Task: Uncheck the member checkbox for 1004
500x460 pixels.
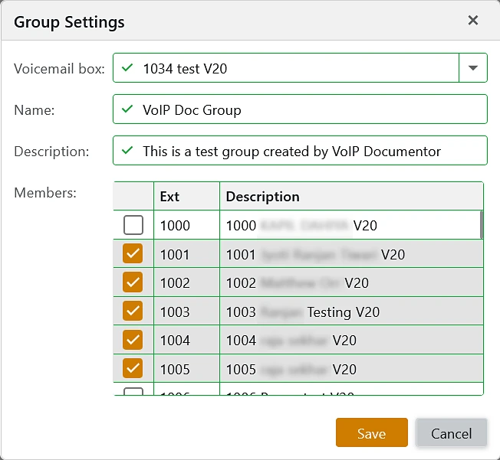Action: [x=133, y=340]
